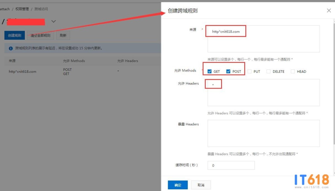
Task: Click the 确定 confirm button
Action: tap(178, 185)
